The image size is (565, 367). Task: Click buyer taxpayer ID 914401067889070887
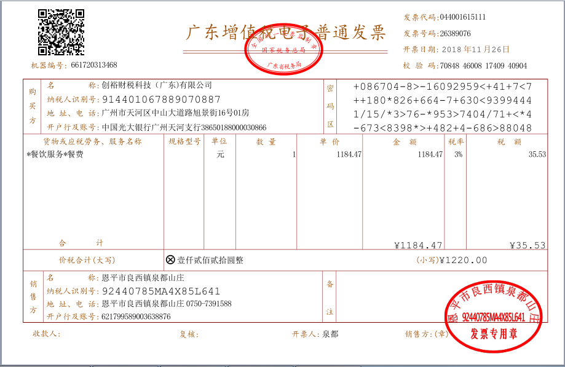[x=161, y=99]
